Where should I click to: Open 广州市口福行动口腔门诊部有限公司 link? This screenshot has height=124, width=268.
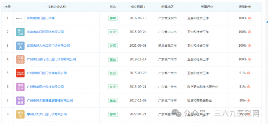(51, 59)
